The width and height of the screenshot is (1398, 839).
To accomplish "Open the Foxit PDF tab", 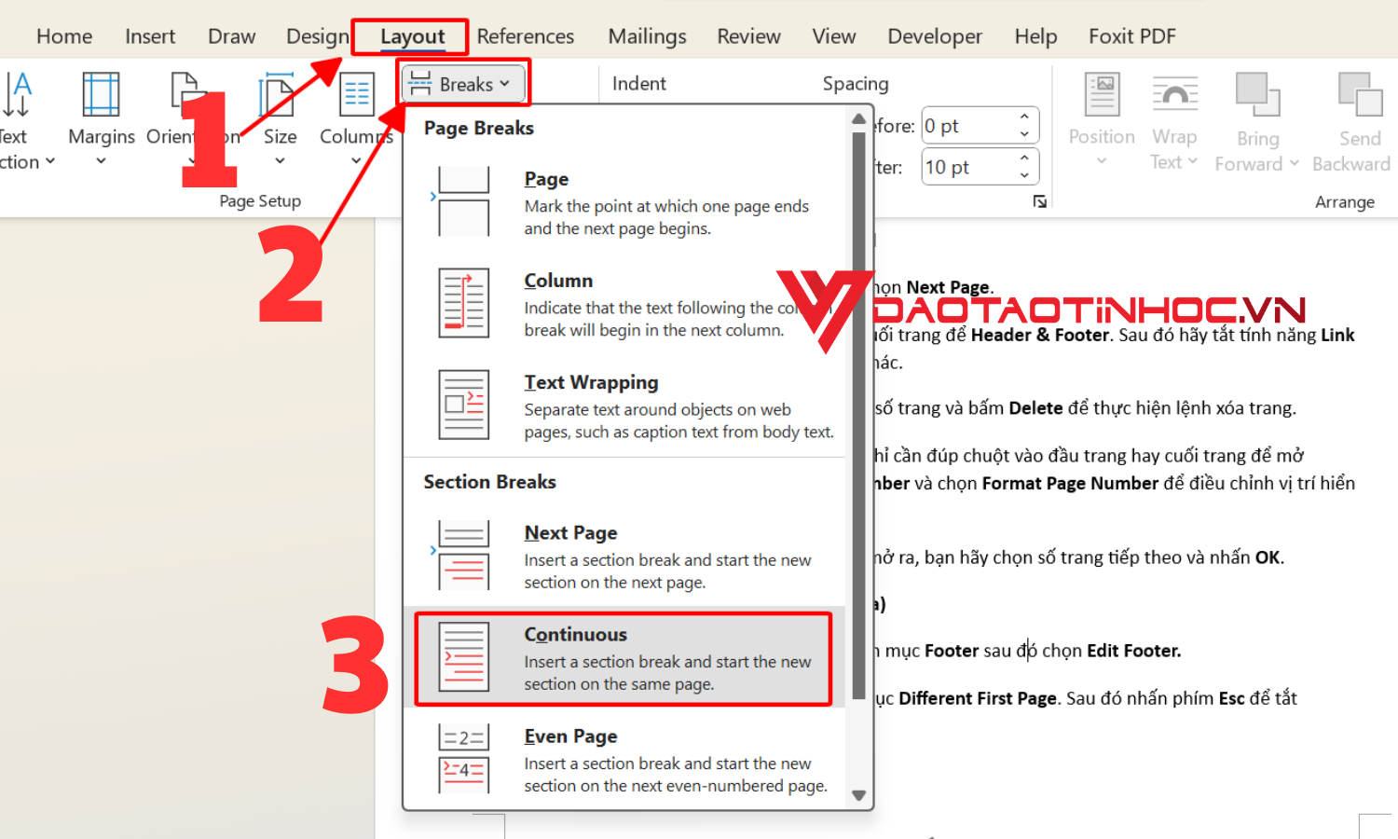I will 1132,36.
